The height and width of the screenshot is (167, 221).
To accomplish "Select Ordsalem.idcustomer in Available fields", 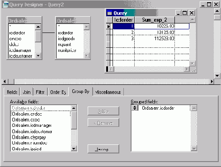I will [41, 131].
